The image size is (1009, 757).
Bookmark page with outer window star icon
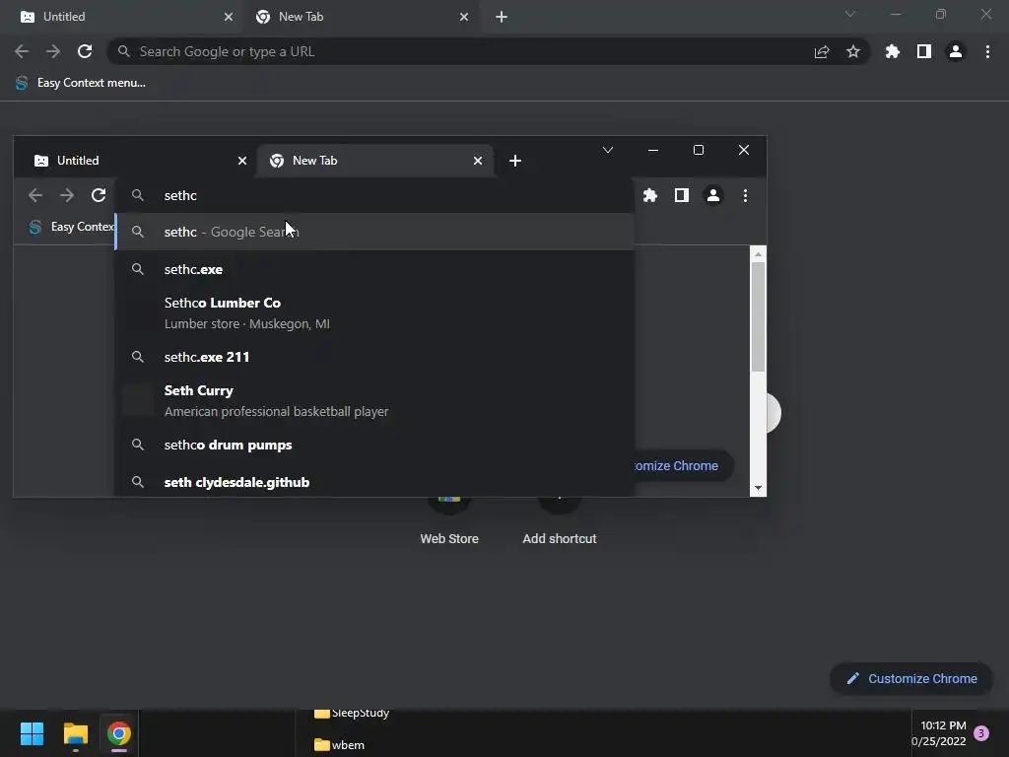(x=853, y=51)
